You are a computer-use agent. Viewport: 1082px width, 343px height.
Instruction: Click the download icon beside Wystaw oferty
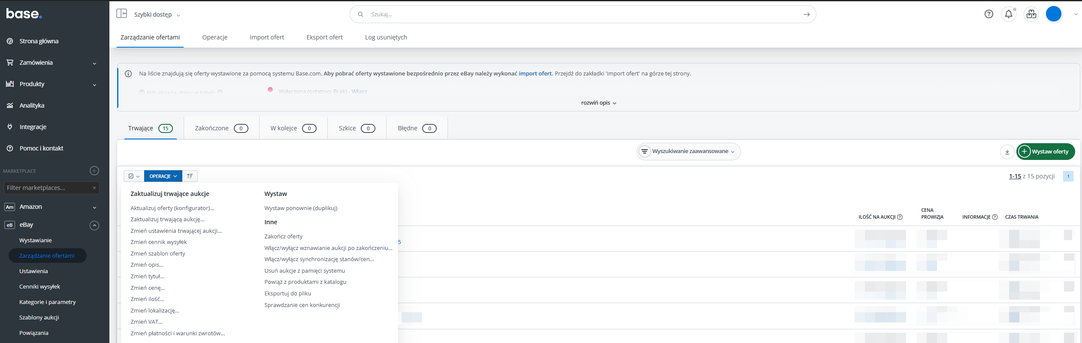point(1007,152)
